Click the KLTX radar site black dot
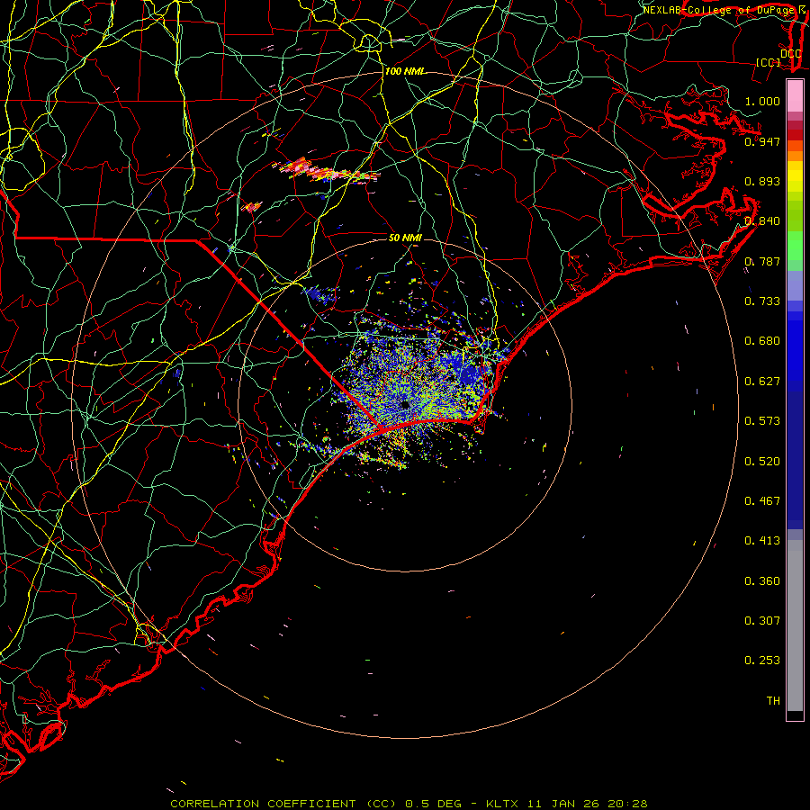 point(405,404)
